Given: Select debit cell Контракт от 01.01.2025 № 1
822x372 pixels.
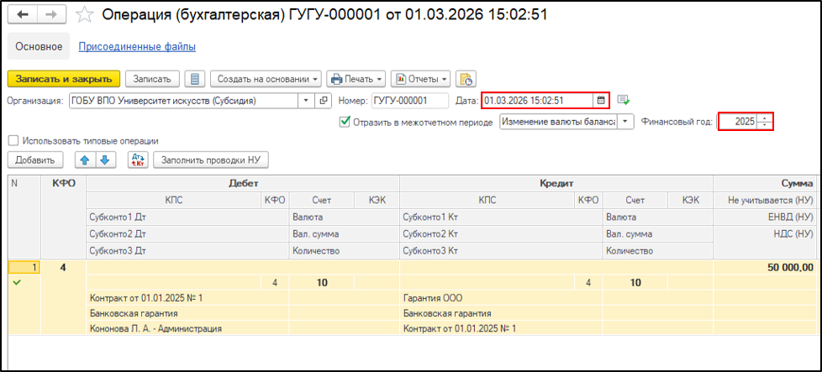Looking at the screenshot, I should 187,298.
